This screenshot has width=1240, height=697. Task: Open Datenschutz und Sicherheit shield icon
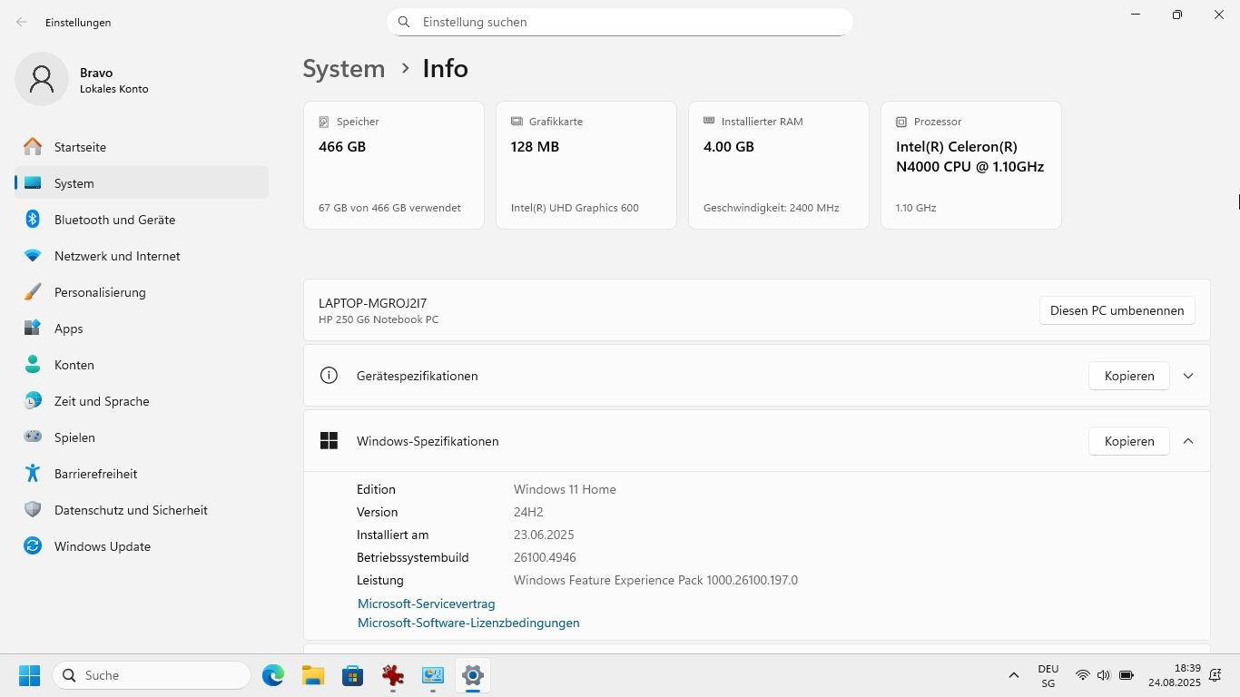coord(33,510)
